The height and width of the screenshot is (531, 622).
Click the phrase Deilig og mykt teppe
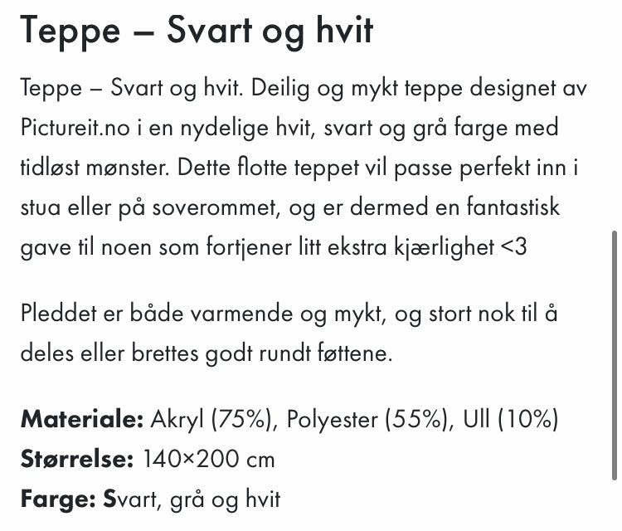357,89
